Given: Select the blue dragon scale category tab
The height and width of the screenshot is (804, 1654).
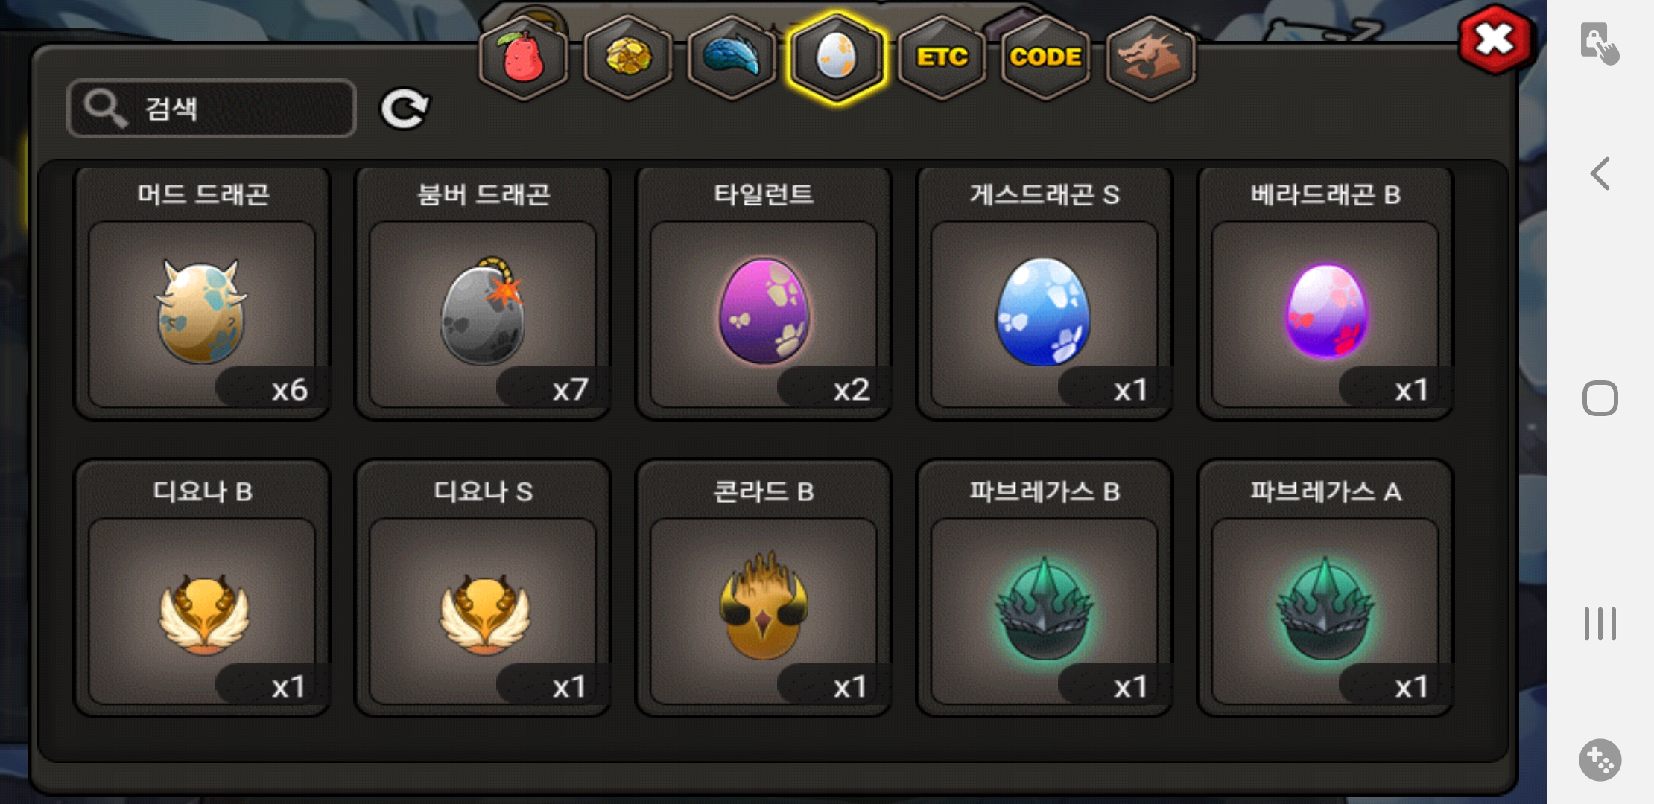Looking at the screenshot, I should (x=732, y=57).
